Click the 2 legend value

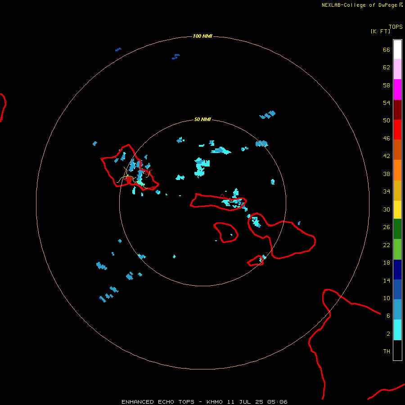pos(388,334)
